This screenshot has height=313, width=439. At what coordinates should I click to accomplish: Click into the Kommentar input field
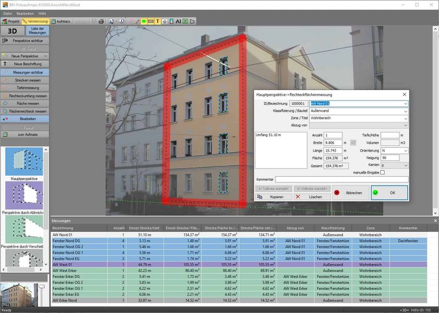coord(341,180)
